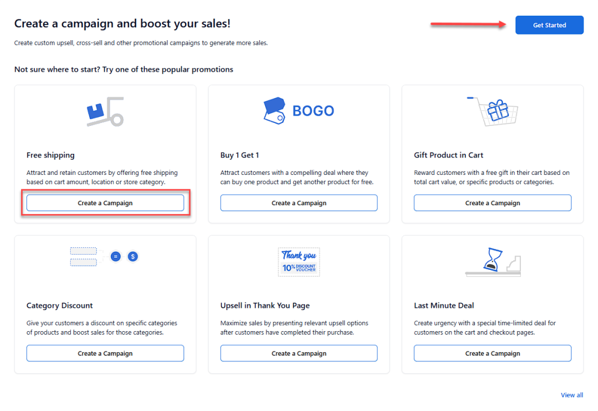
Task: Click the Last Minute Deal card title
Action: tap(444, 305)
